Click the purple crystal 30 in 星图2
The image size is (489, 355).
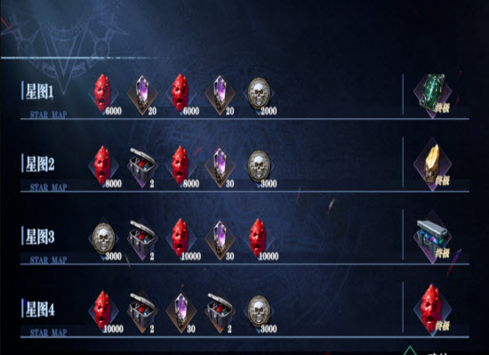coord(220,167)
